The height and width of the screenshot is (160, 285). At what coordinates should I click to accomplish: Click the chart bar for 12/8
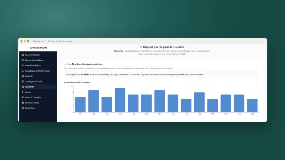(146, 103)
